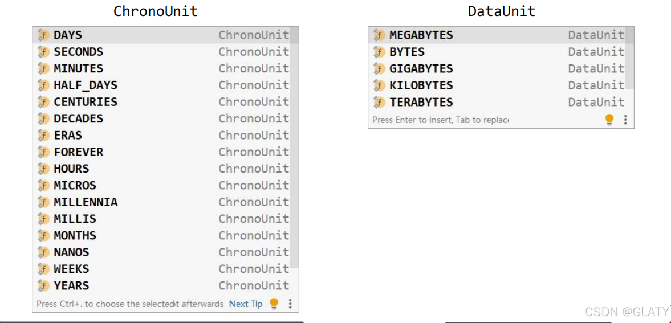This screenshot has height=323, width=671.
Task: Select the SECONDS completion entry
Action: [x=162, y=52]
